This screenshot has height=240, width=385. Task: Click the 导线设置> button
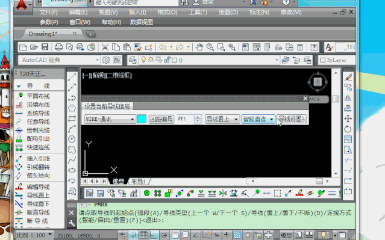pos(292,119)
